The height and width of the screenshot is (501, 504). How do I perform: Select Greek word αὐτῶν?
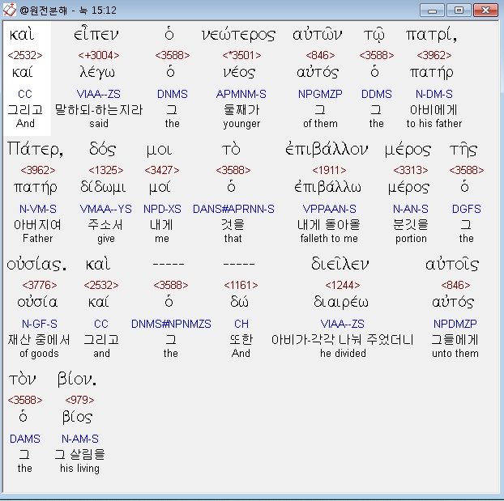[x=318, y=35]
